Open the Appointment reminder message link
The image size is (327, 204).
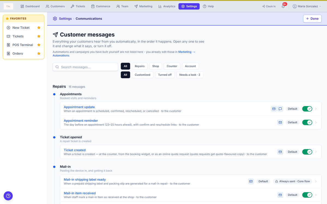point(81,120)
